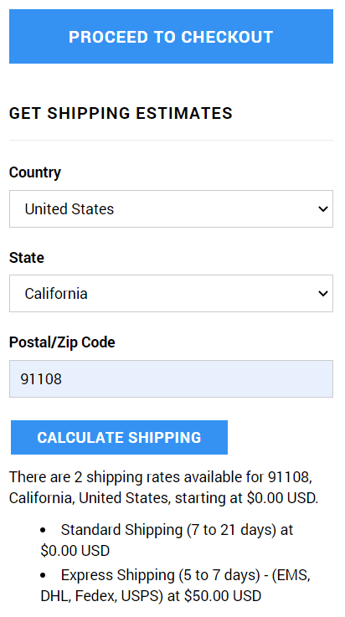Focus the Postal/Zip Code input field
Viewport: 345px width, 617px height.
pos(171,379)
